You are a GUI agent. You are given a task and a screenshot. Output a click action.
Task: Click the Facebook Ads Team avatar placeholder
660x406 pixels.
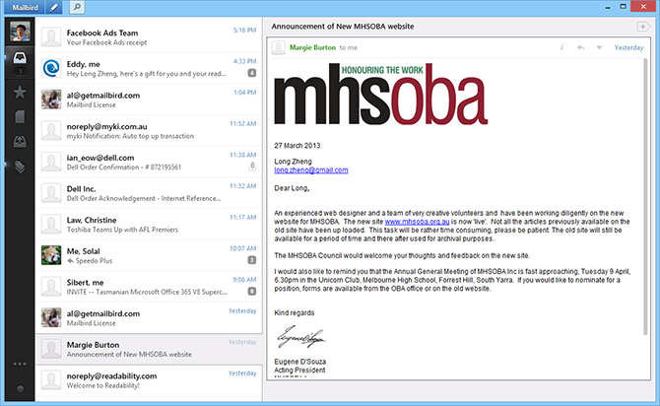(51, 37)
